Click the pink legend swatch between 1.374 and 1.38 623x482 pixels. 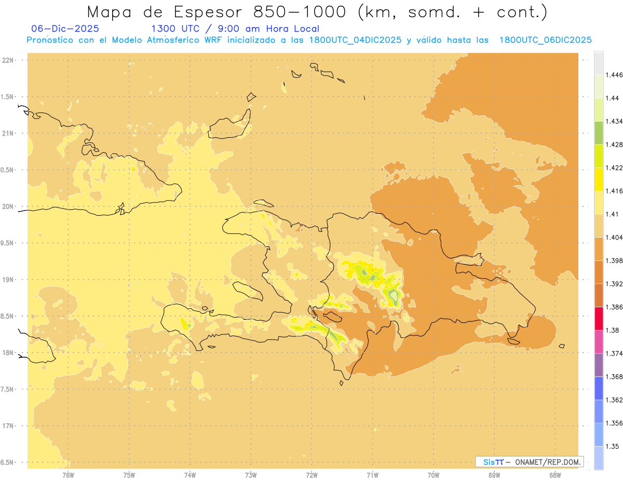point(599,342)
